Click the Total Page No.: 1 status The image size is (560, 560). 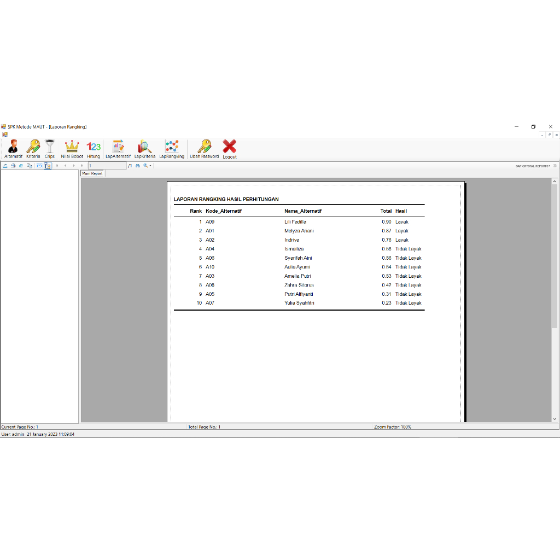(x=205, y=427)
